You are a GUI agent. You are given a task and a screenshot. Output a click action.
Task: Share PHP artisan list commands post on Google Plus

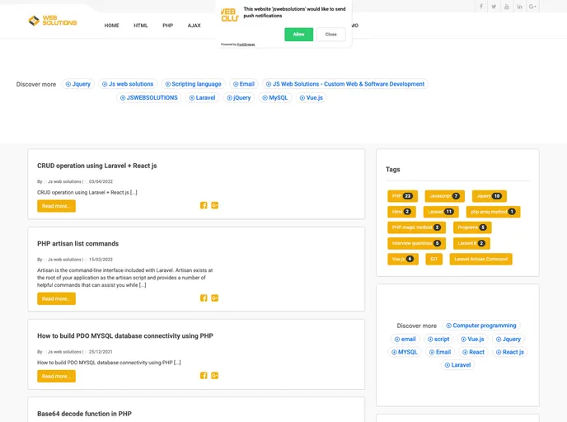coord(214,298)
